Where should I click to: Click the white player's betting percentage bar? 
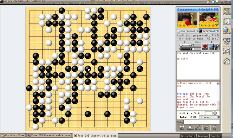pyautogui.click(x=190, y=45)
